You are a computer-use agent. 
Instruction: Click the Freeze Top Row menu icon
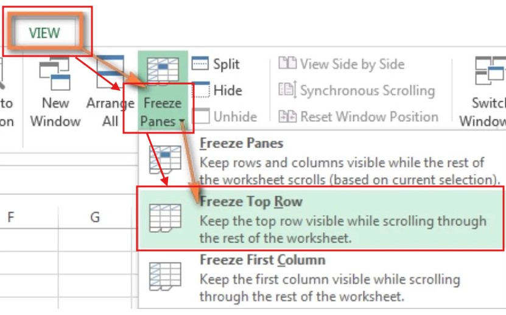165,218
